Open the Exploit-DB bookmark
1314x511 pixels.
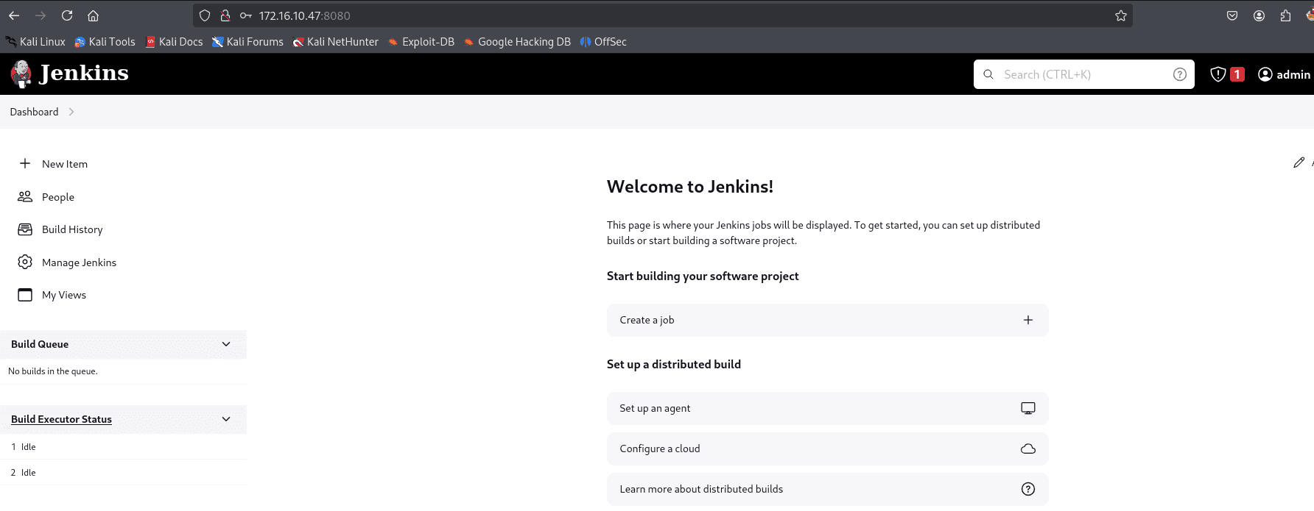pyautogui.click(x=427, y=42)
